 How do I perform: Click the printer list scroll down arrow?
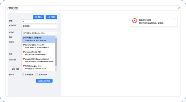click(56, 70)
